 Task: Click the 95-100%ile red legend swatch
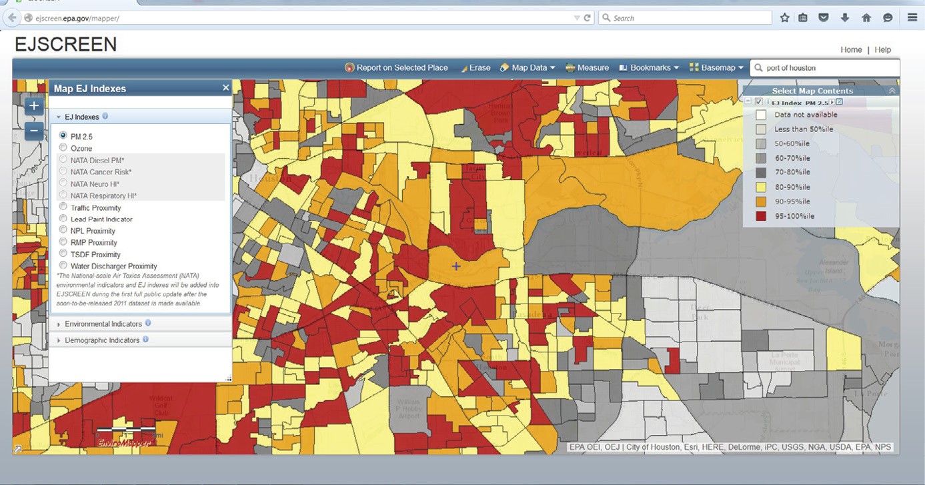[761, 216]
